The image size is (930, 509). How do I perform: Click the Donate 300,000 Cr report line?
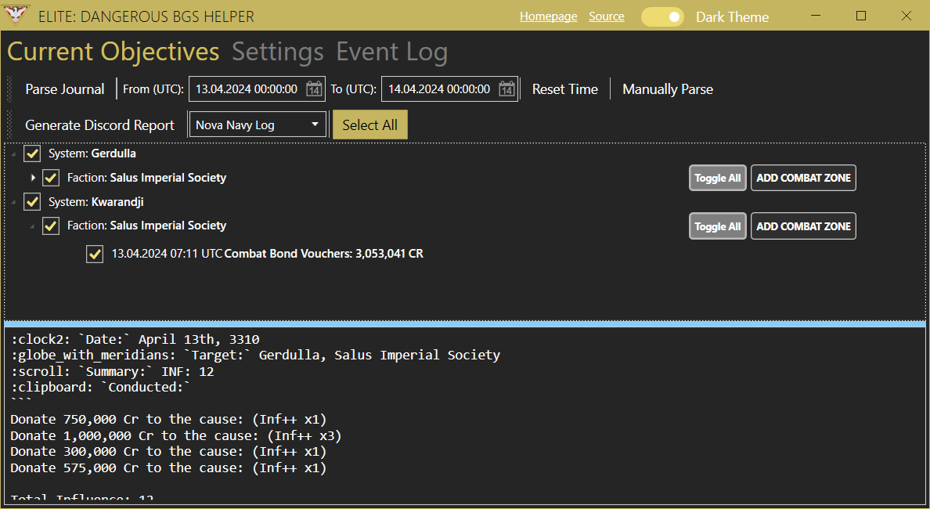[x=168, y=452]
